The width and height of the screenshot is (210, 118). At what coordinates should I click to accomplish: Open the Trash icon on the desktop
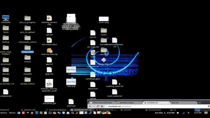(x=93, y=52)
